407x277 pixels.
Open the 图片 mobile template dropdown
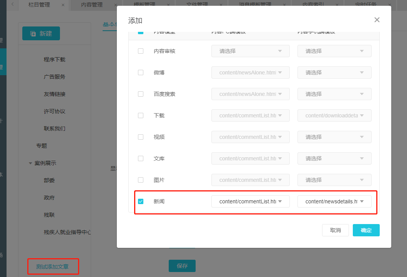point(334,180)
